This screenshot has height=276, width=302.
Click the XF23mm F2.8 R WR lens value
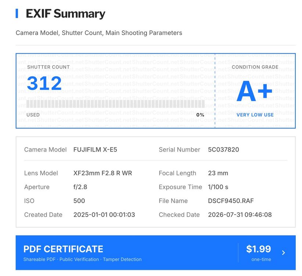(103, 173)
